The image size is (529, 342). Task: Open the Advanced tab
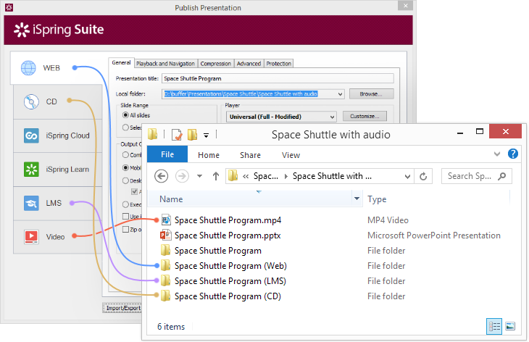[x=249, y=64]
